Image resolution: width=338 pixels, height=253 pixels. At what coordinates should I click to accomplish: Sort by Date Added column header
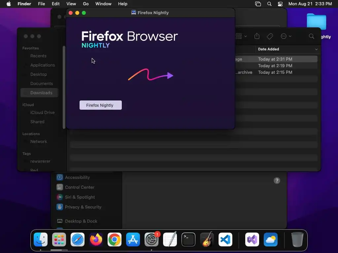click(269, 49)
